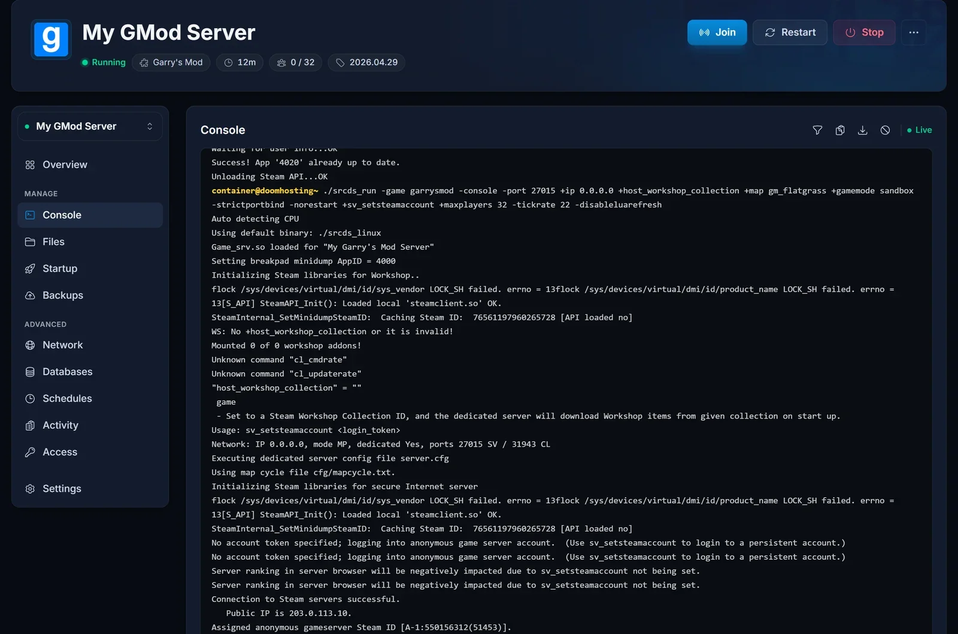Image resolution: width=958 pixels, height=634 pixels.
Task: Click the 'Network: IP 0.0.0.0, mode MP' line
Action: click(x=381, y=444)
